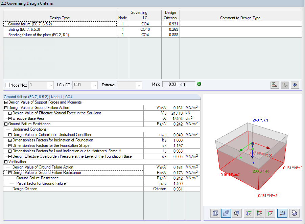
Task: Open the Extreme dropdown
Action: (139, 85)
